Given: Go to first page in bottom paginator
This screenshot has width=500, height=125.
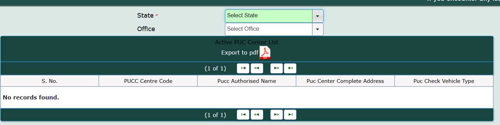Looking at the screenshot, I should pyautogui.click(x=243, y=115).
